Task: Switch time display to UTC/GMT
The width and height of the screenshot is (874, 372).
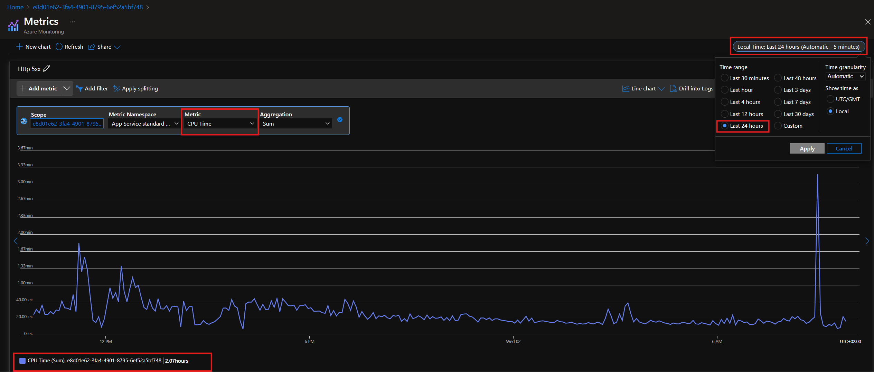Action: click(830, 99)
